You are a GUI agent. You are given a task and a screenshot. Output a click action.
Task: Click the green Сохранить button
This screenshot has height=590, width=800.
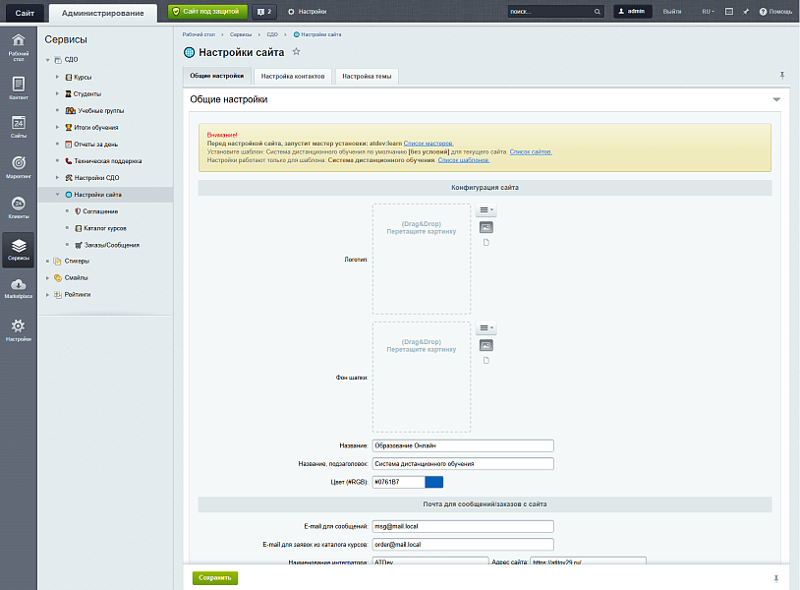click(x=214, y=578)
